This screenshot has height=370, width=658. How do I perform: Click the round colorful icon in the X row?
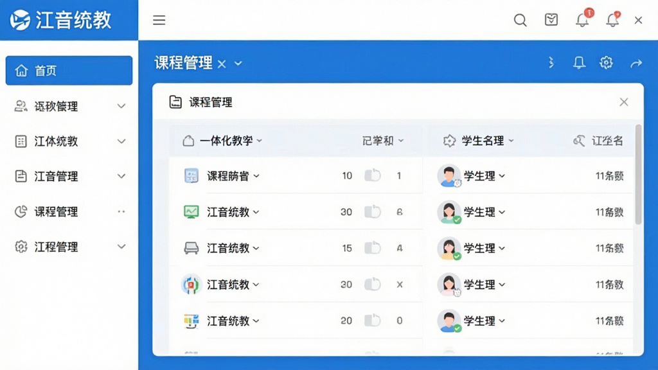pyautogui.click(x=191, y=285)
